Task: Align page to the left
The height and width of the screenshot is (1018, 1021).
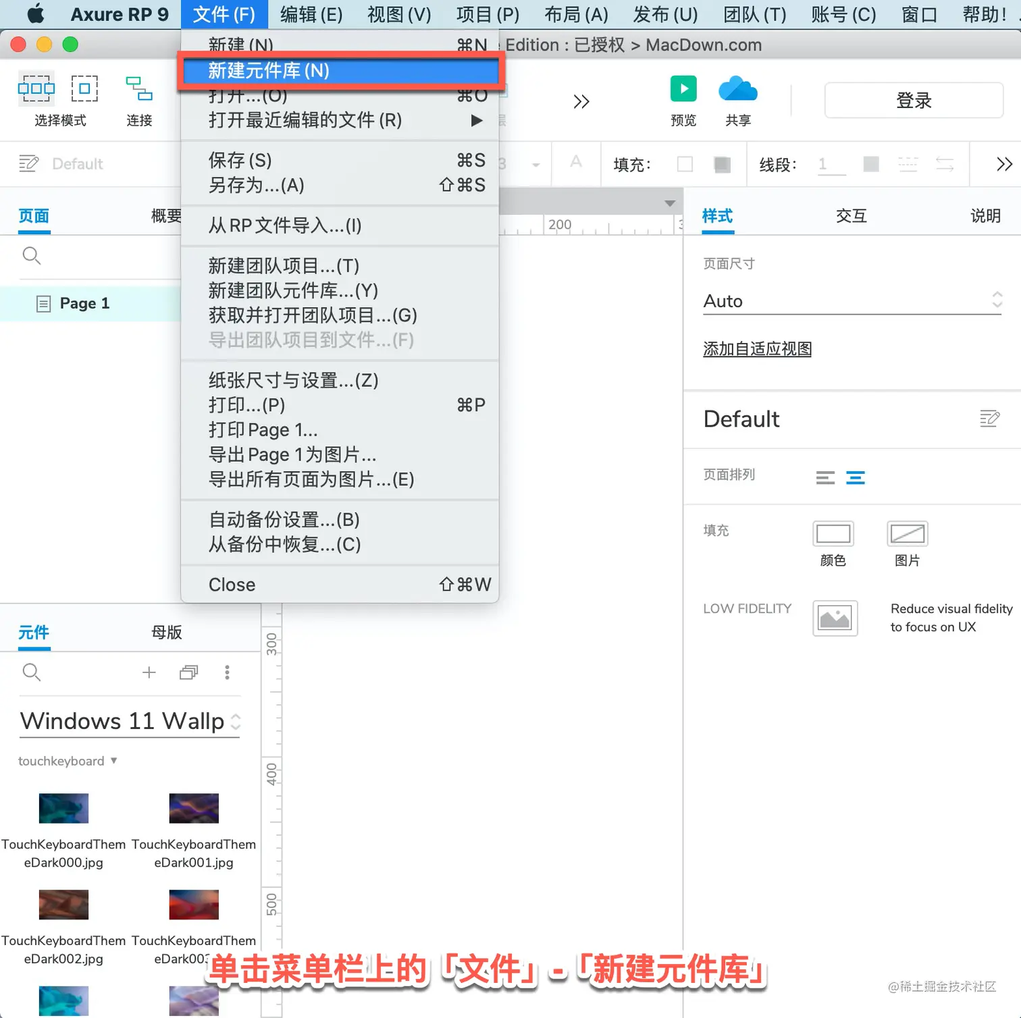Action: [825, 478]
